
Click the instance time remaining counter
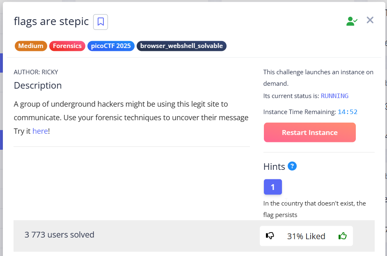(x=348, y=112)
